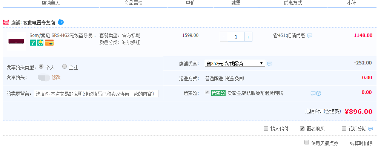Click the quantity input field showing 1

point(236,37)
